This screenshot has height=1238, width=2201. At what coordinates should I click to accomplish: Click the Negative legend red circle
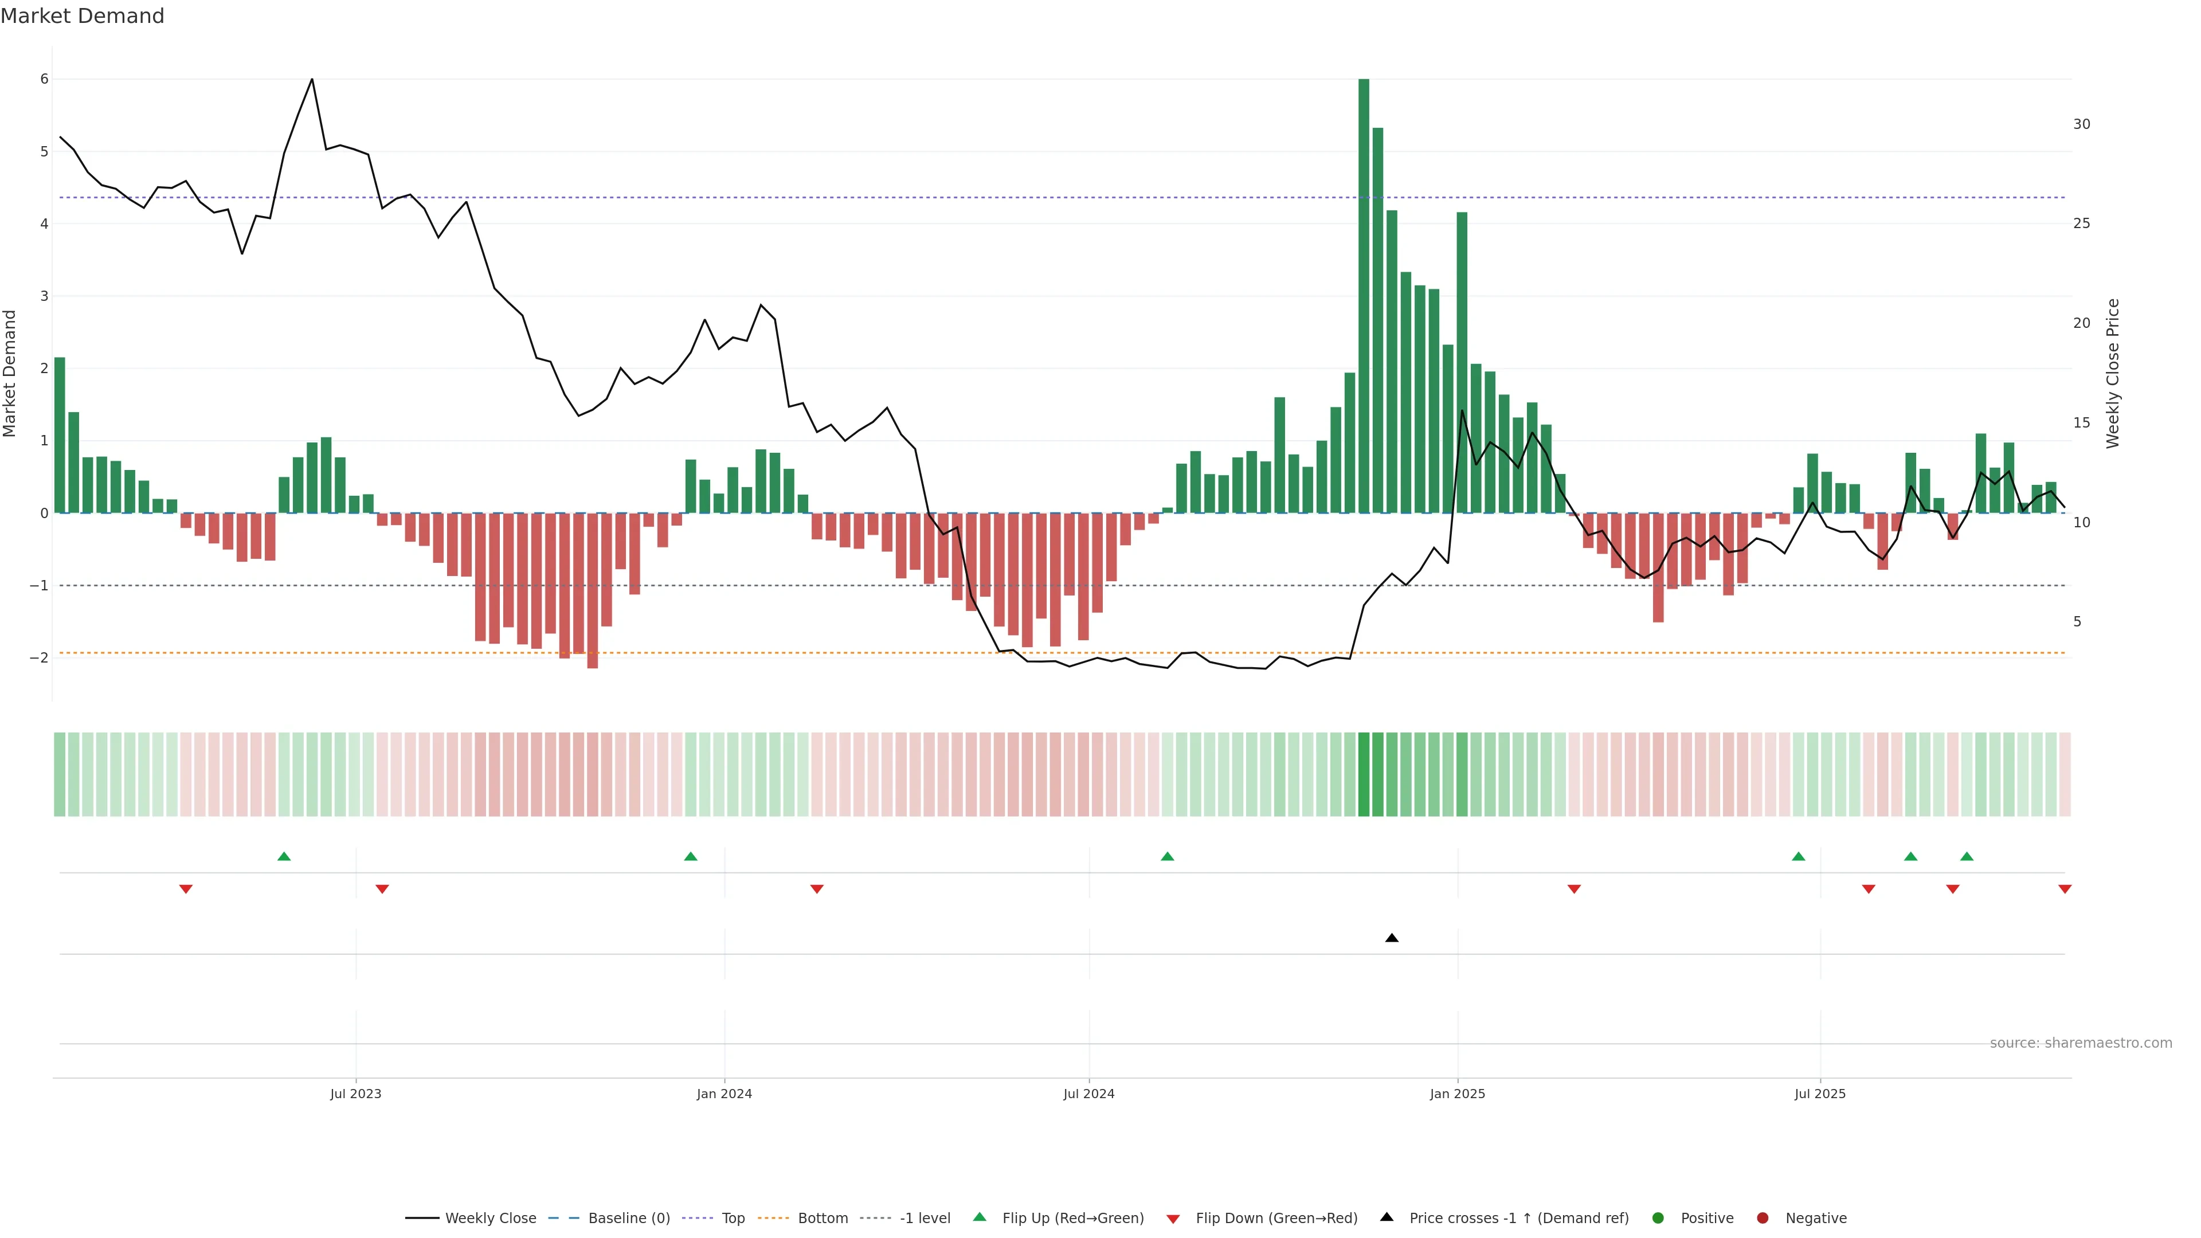pos(1762,1217)
